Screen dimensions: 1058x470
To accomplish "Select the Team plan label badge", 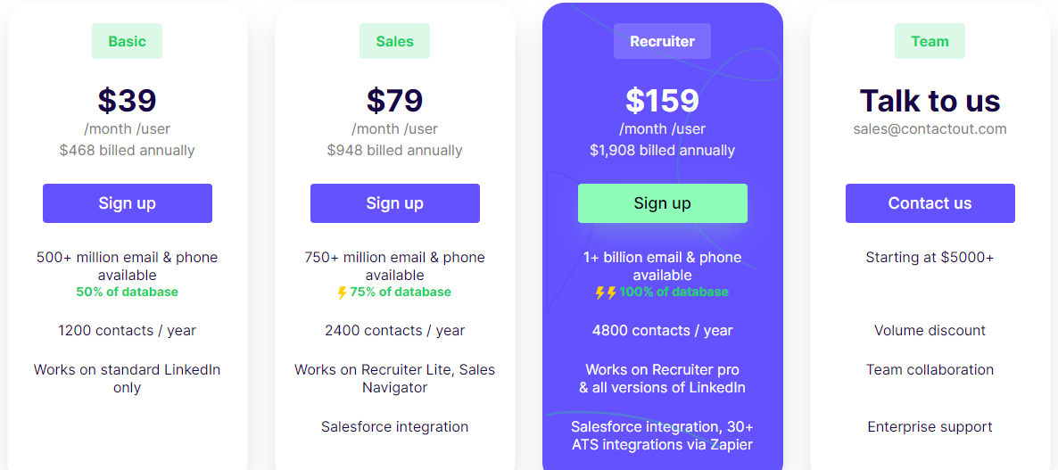I will [x=930, y=41].
